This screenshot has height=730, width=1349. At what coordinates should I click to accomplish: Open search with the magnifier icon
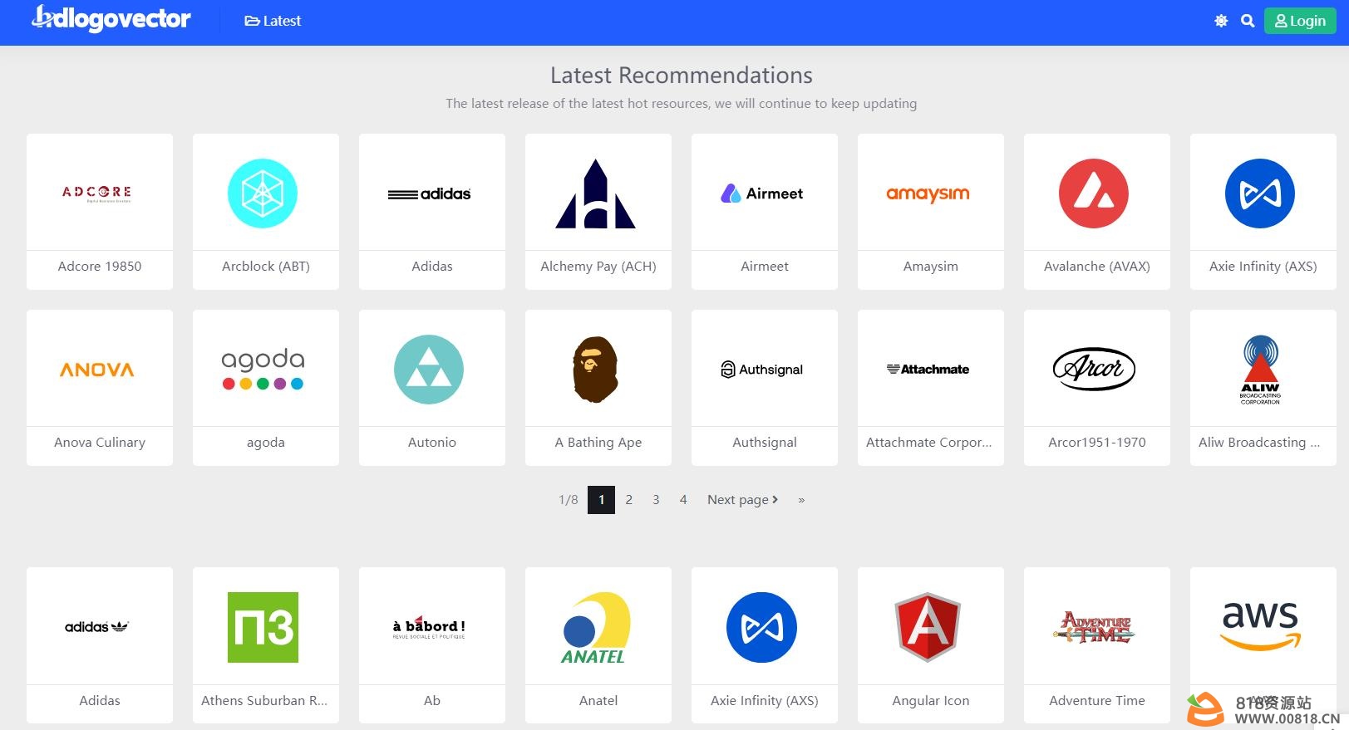point(1248,21)
